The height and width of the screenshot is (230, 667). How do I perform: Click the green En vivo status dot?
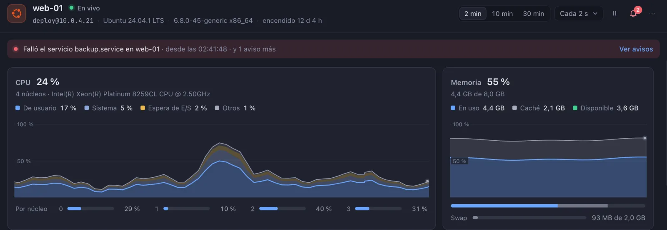pos(71,8)
